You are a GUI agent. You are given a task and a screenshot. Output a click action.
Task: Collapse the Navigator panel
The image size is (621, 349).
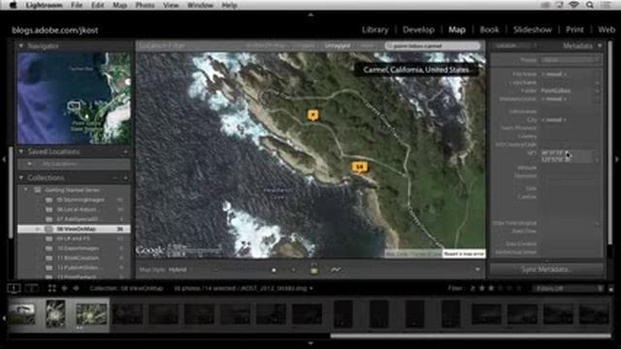tap(21, 46)
